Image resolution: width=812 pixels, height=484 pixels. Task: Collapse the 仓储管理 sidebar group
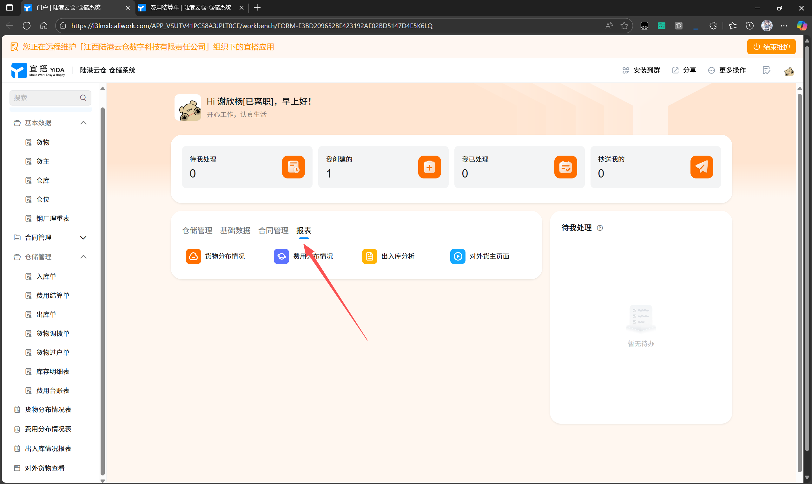83,257
